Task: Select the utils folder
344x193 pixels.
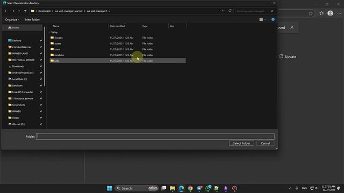Action: [x=118, y=61]
